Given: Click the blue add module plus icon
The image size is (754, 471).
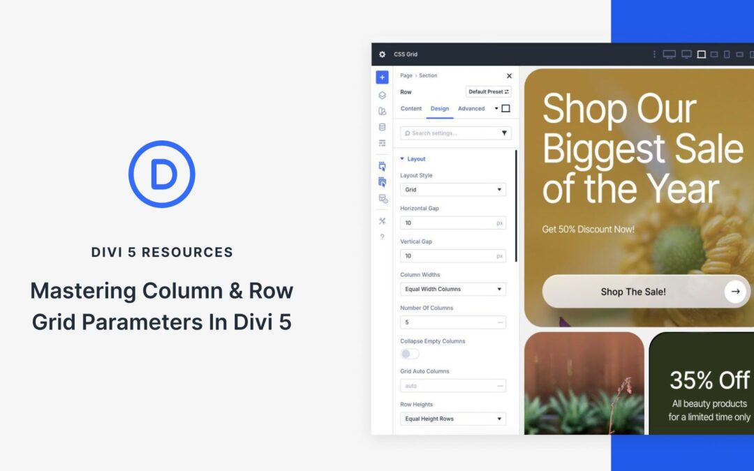Looking at the screenshot, I should [x=382, y=77].
